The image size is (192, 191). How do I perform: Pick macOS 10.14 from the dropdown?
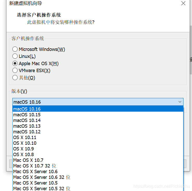[98, 120]
